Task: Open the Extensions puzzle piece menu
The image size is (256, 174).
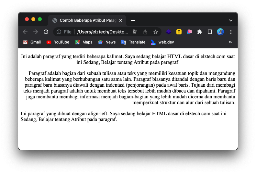Action: tap(200, 32)
